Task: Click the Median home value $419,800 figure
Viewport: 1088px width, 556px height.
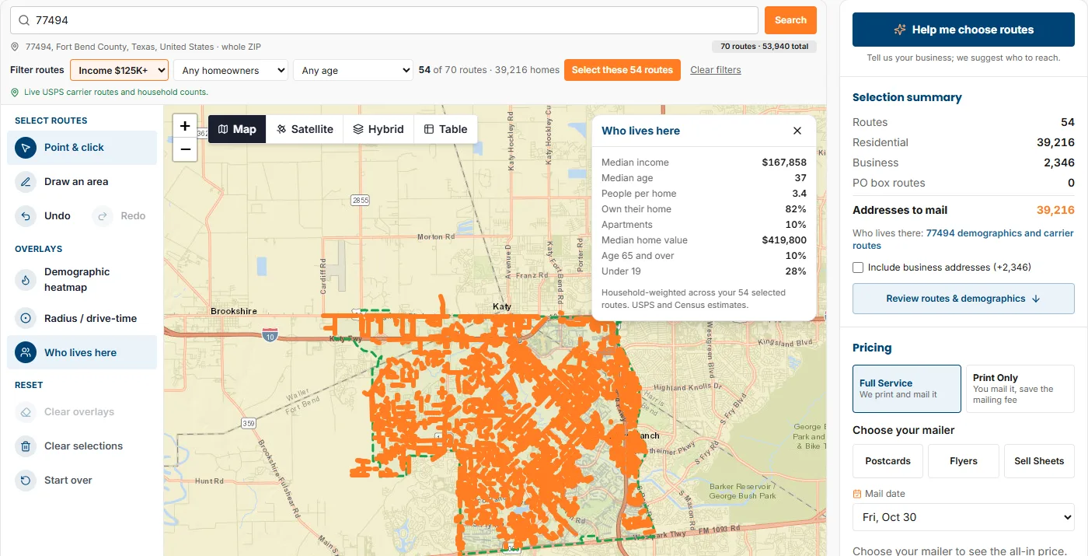Action: [x=784, y=240]
